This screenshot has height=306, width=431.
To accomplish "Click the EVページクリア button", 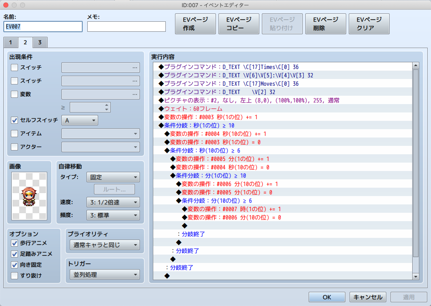I will pos(369,24).
